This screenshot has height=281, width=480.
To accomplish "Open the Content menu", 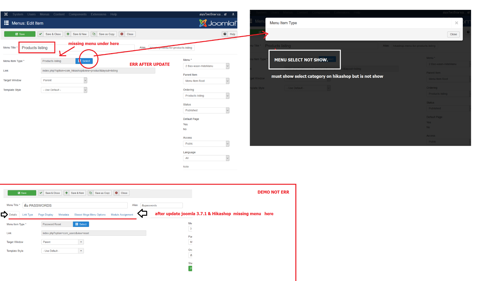I will point(59,14).
